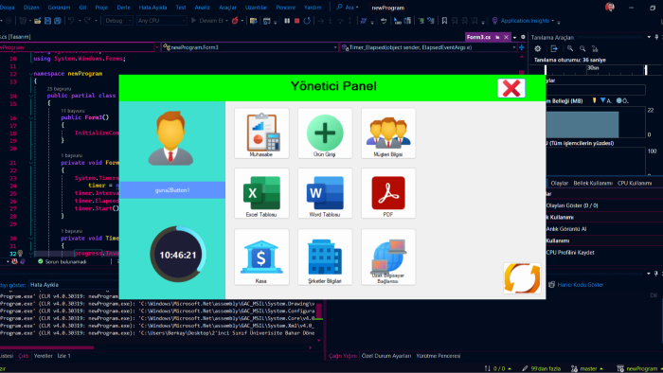Image resolution: width=663 pixels, height=373 pixels.
Task: Click Olayları Göster (0 / 0) link
Action: pos(572,205)
